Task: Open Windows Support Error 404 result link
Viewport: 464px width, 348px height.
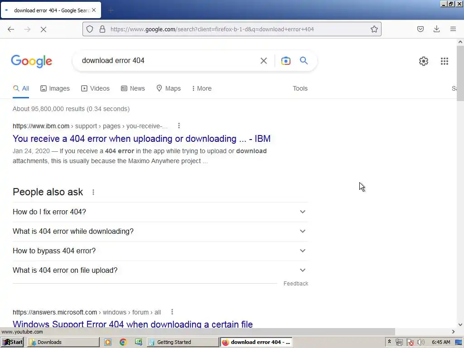Action: point(133,324)
